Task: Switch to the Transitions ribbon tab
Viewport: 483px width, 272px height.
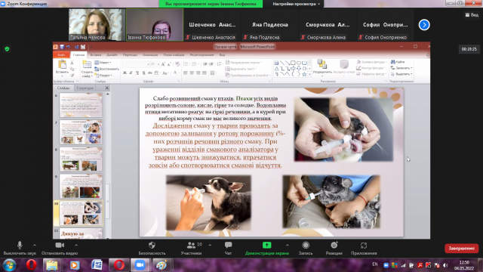Action: (x=130, y=55)
